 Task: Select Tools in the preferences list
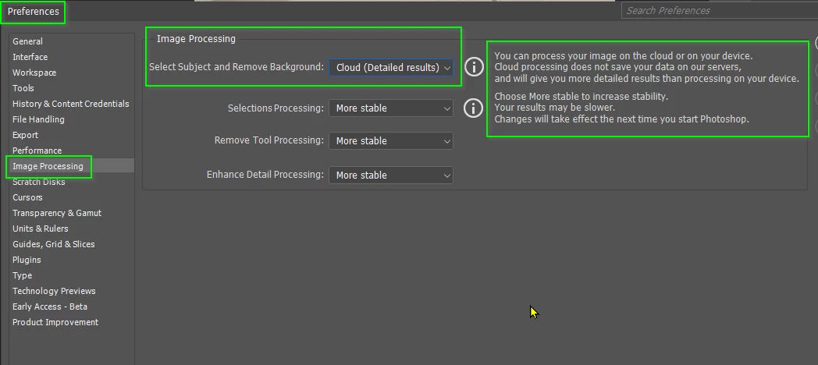click(23, 88)
